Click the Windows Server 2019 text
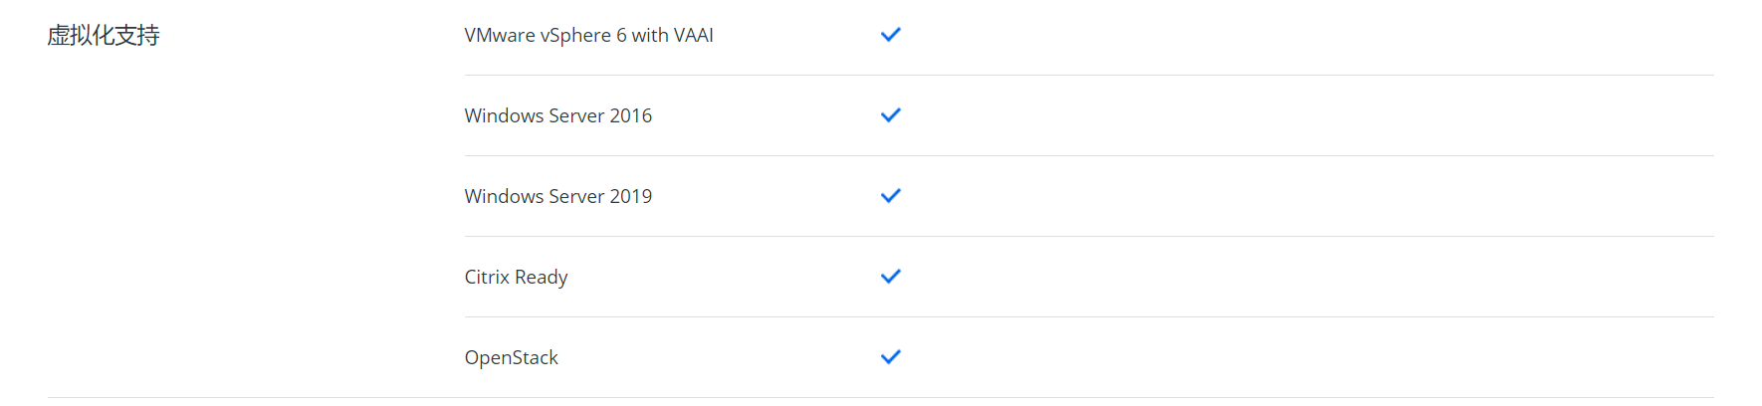Image resolution: width=1762 pixels, height=406 pixels. click(557, 197)
